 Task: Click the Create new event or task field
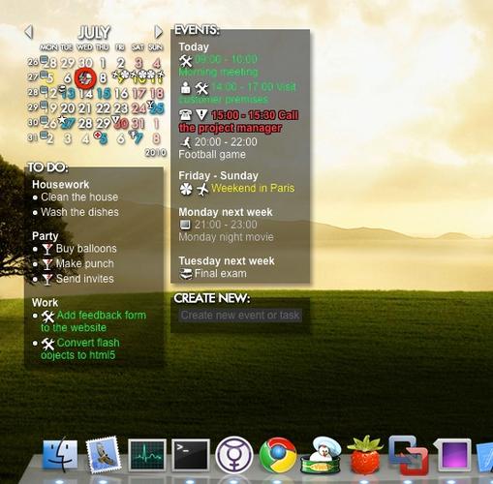tap(240, 316)
